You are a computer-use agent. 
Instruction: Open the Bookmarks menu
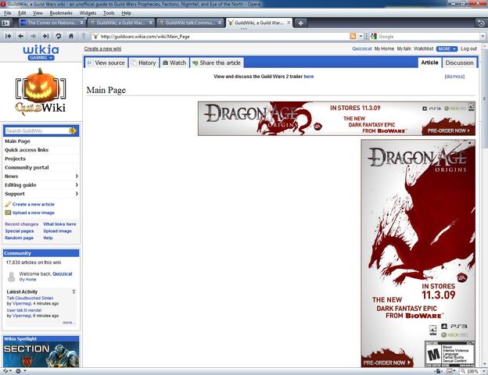(61, 13)
